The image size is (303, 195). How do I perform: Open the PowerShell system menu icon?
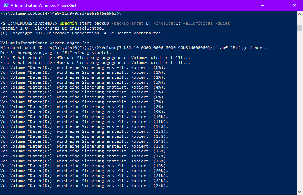[6, 5]
